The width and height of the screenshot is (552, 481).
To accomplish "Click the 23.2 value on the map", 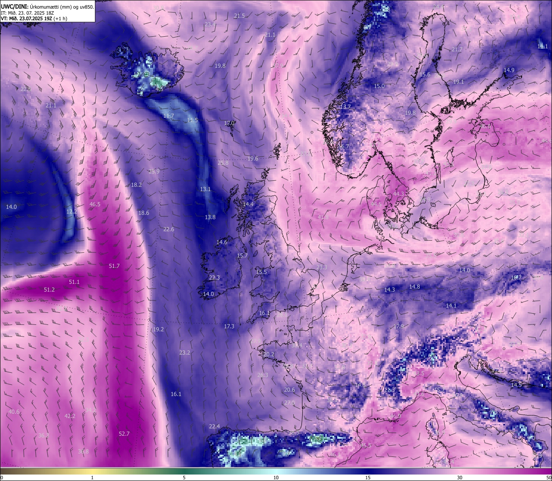I will [x=185, y=352].
